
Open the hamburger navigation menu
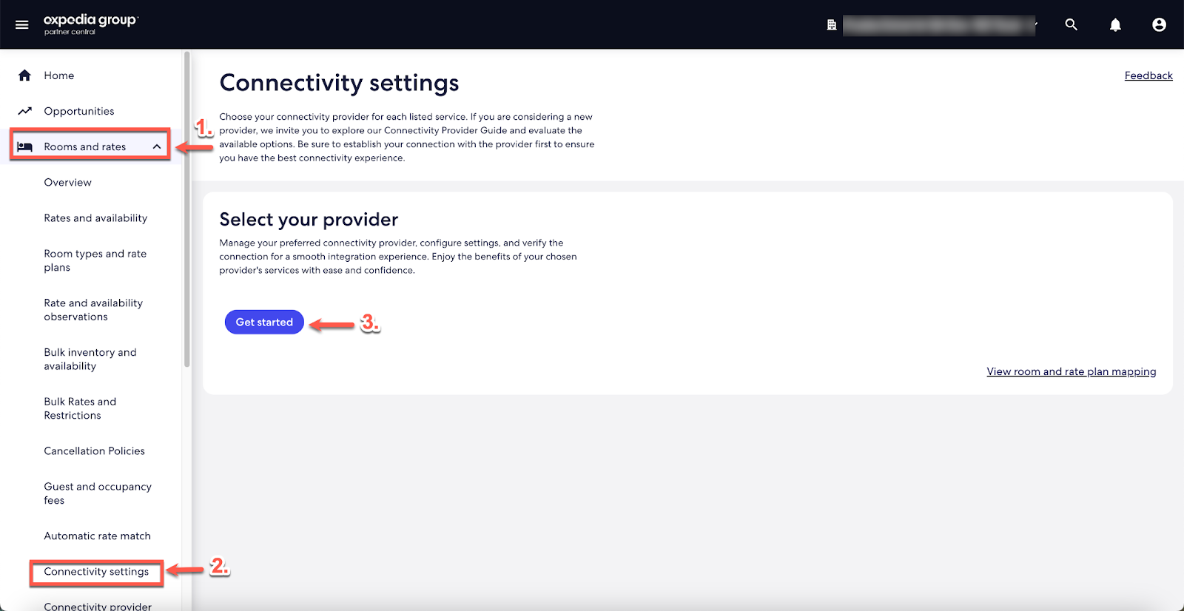coord(22,24)
